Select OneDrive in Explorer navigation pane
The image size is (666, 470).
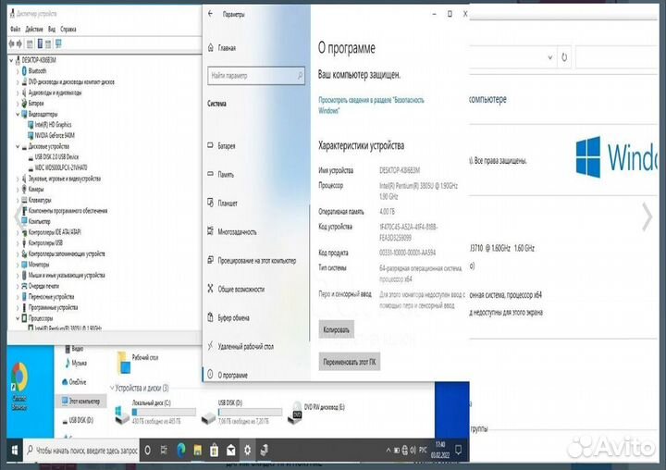coord(73,382)
